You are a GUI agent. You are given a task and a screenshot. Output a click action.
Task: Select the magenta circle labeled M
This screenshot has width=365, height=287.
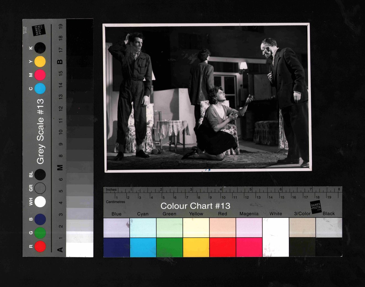click(x=40, y=75)
